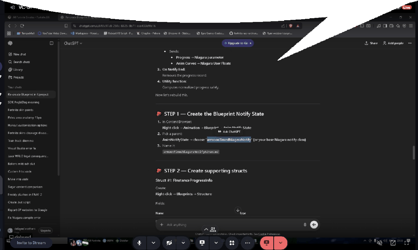Expand the microphone settings chevron
The width and height of the screenshot is (418, 250).
(153, 243)
